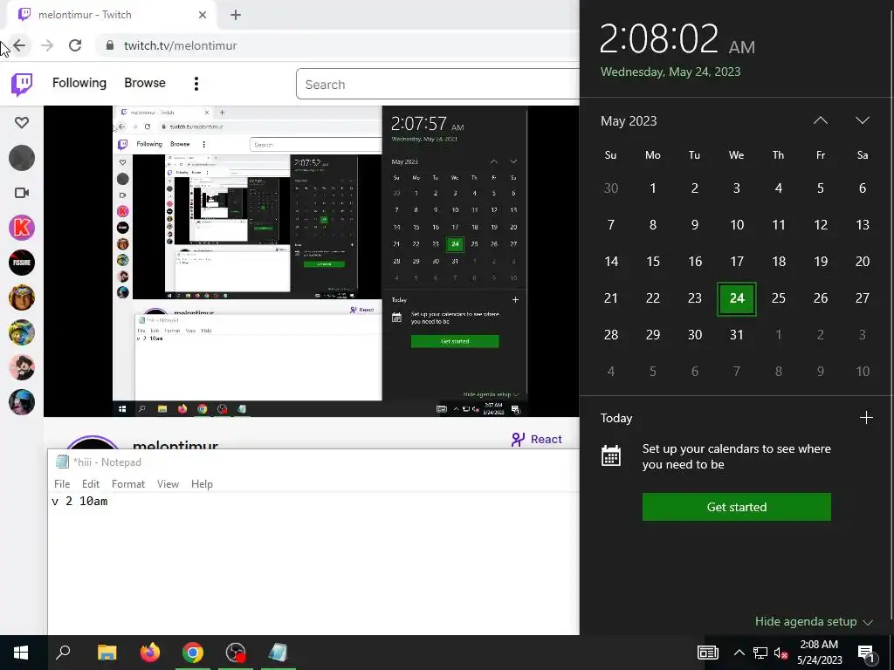Open Notepad Help menu
The height and width of the screenshot is (670, 894).
click(x=202, y=483)
